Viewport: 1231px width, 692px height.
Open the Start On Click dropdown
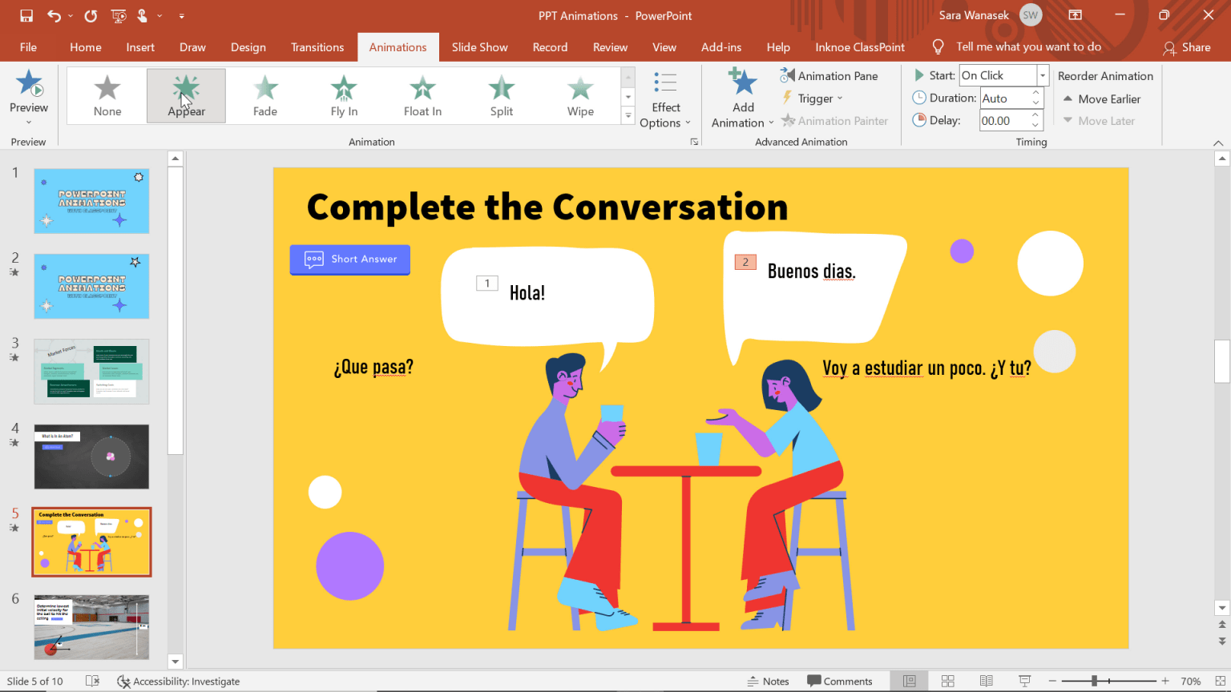pos(1042,74)
